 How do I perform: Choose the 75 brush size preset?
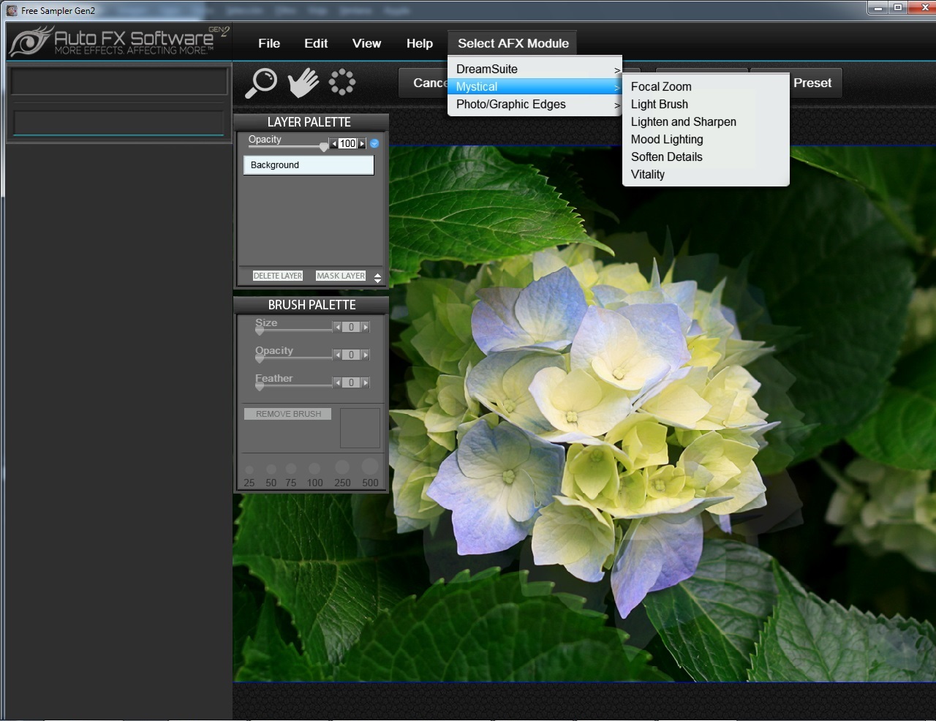(291, 475)
